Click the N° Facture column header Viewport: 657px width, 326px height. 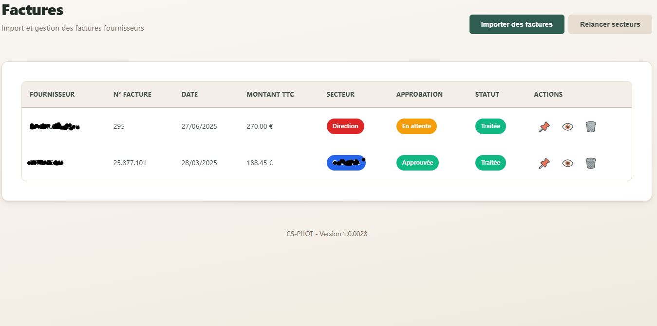pyautogui.click(x=132, y=94)
